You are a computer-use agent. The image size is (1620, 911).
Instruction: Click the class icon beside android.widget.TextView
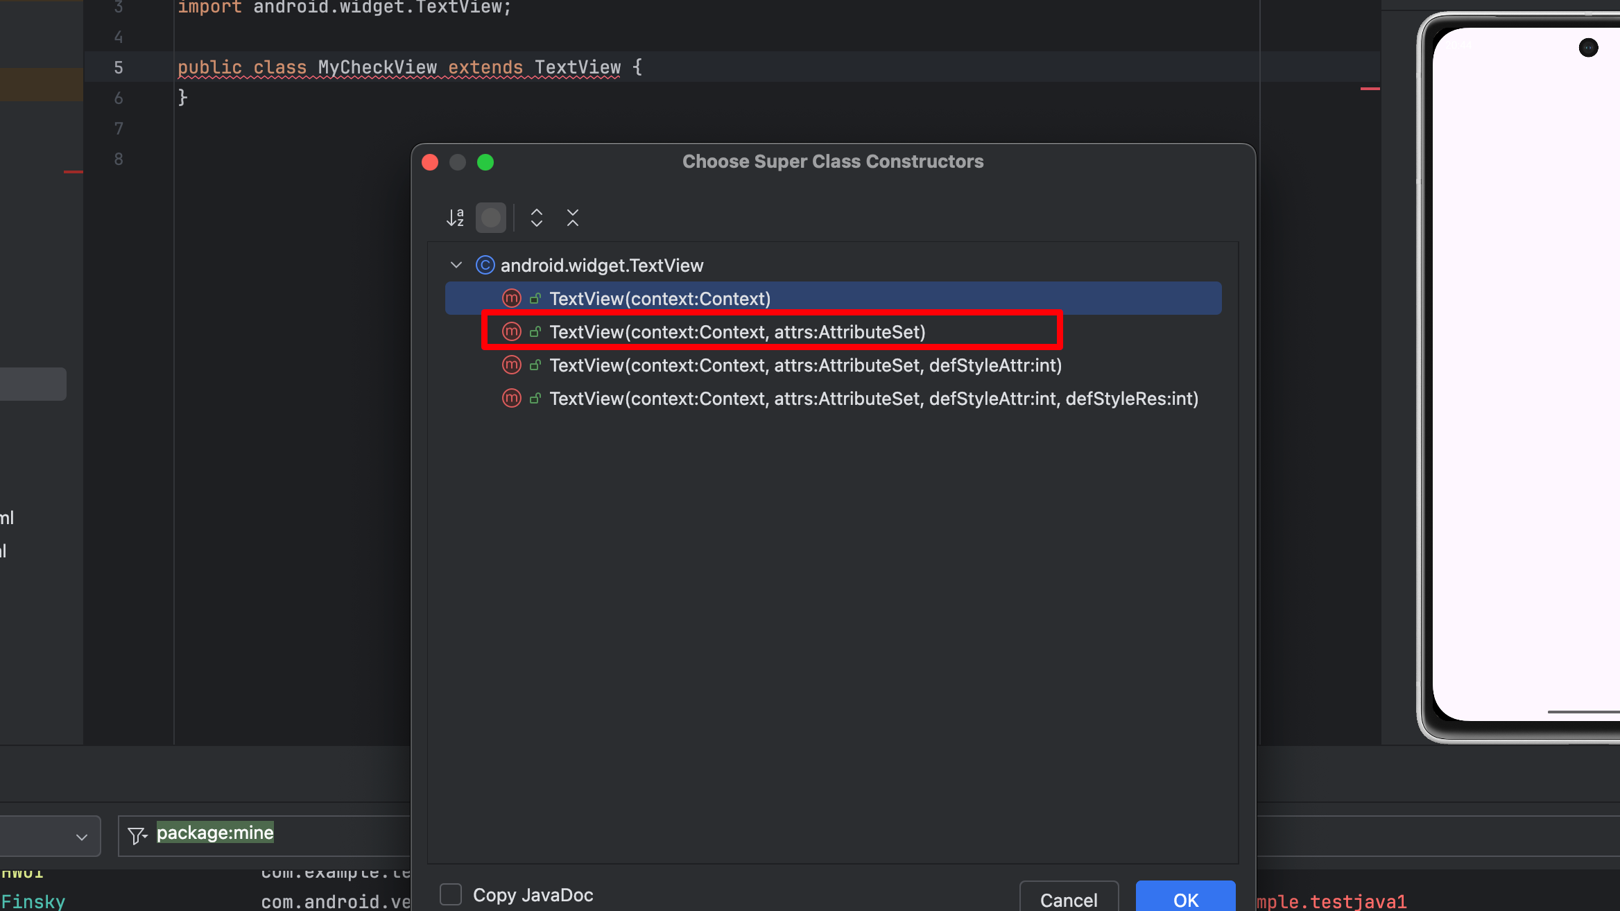pyautogui.click(x=485, y=265)
